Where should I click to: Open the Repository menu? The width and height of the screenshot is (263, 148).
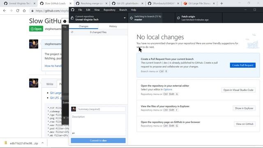[x=109, y=10]
